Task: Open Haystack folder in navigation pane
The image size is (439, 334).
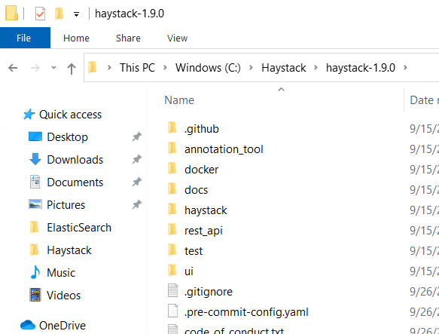Action: point(69,250)
